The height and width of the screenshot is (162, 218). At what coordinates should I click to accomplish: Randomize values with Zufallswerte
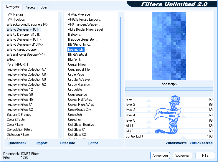[x=176, y=143]
